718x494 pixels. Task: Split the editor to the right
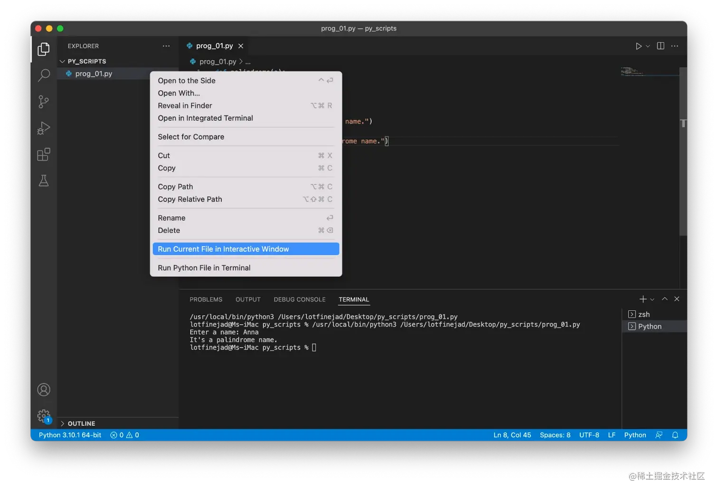pyautogui.click(x=661, y=46)
